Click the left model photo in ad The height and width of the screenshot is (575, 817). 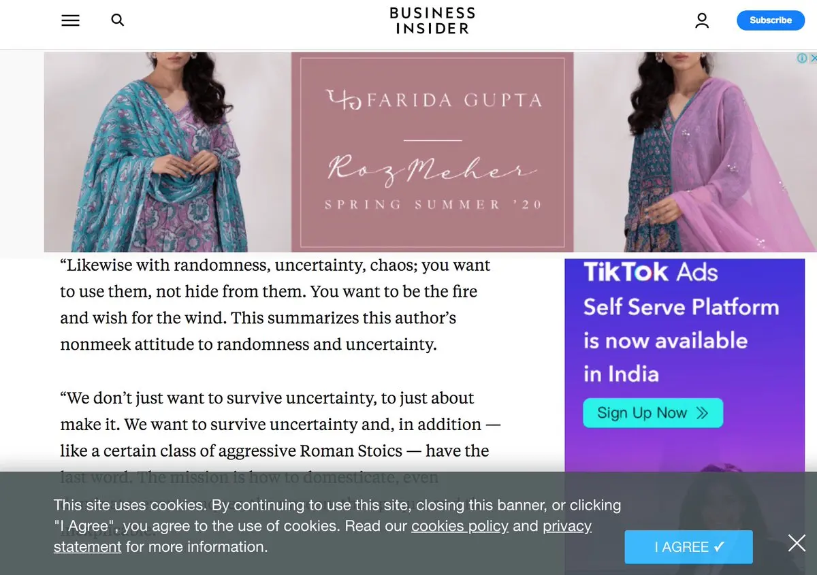tap(167, 152)
